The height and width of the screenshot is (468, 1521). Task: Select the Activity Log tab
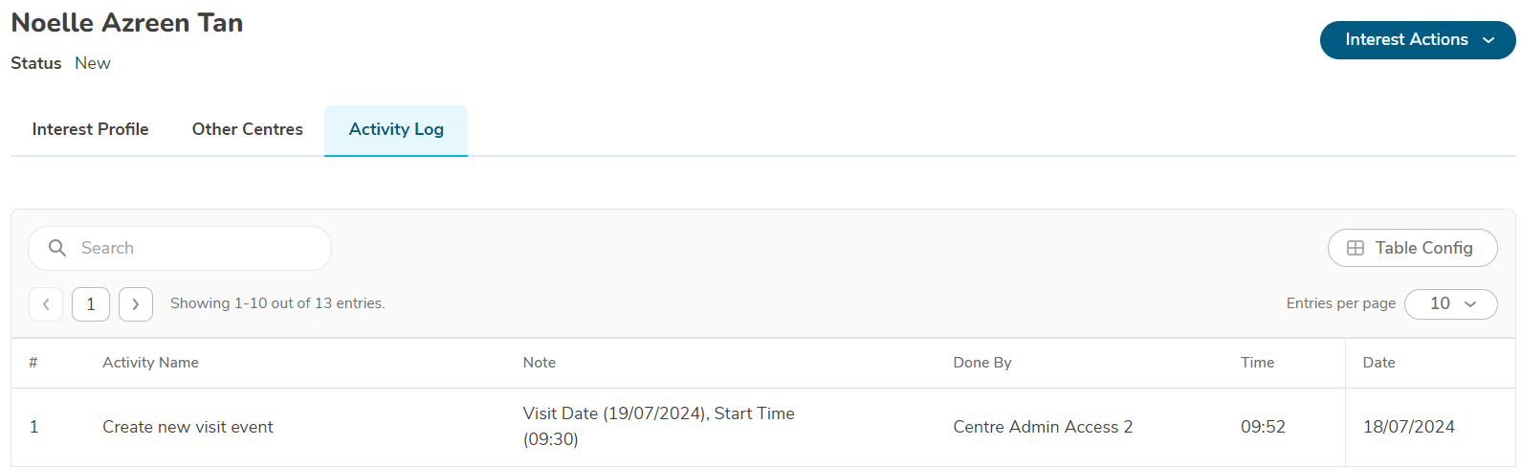[x=396, y=129]
